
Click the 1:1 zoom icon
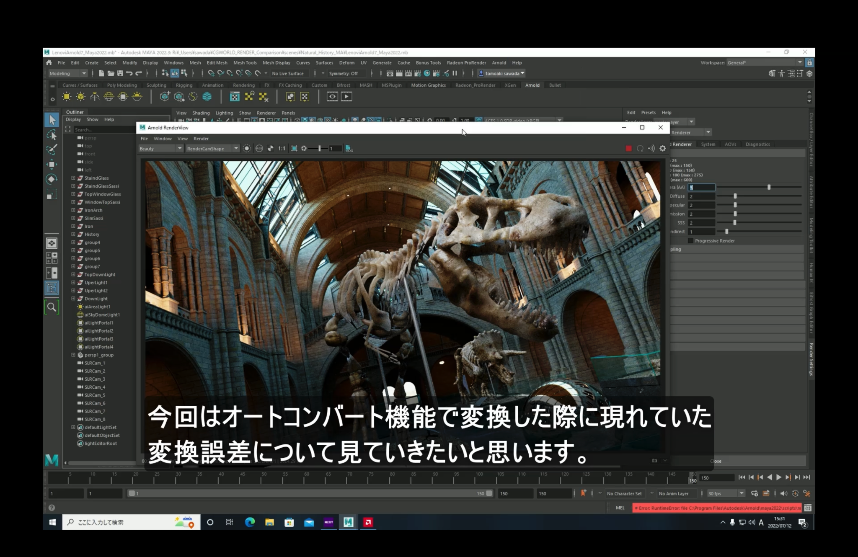point(282,149)
